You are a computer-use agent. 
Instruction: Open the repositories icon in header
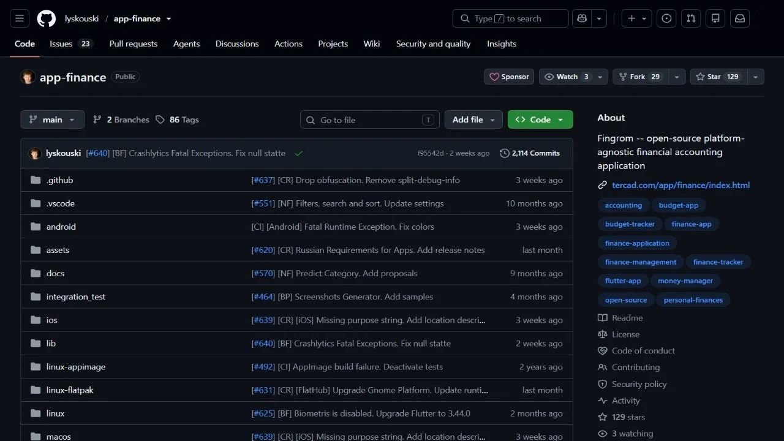point(715,18)
